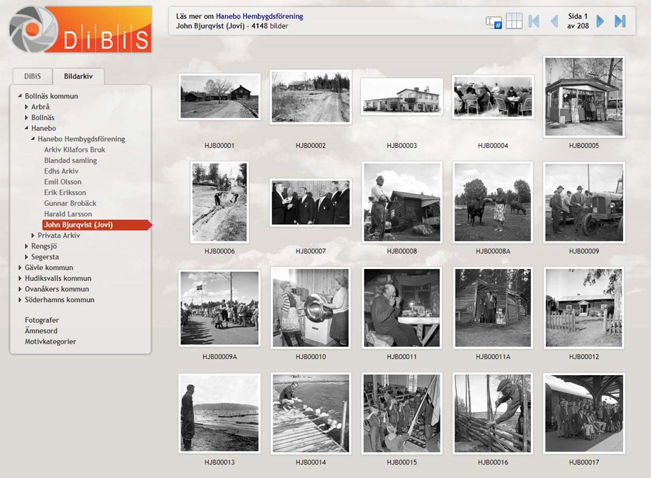Jump to the last page arrow

[620, 21]
